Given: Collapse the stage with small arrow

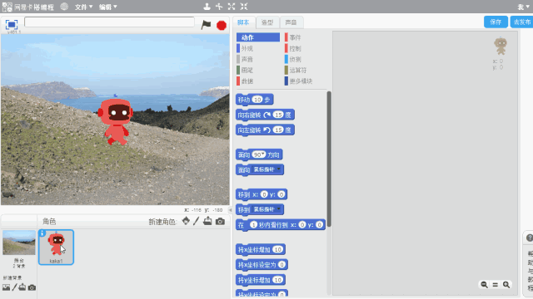Looking at the screenshot, I should pyautogui.click(x=231, y=210).
